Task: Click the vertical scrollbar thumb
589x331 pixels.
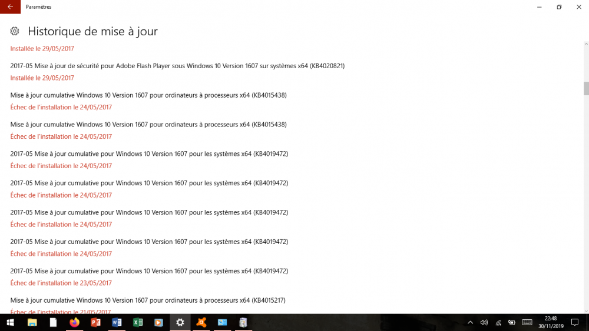Action: (586, 88)
